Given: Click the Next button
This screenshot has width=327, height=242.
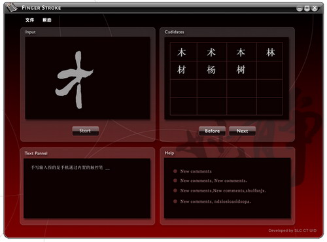Looking at the screenshot, I should click(242, 131).
